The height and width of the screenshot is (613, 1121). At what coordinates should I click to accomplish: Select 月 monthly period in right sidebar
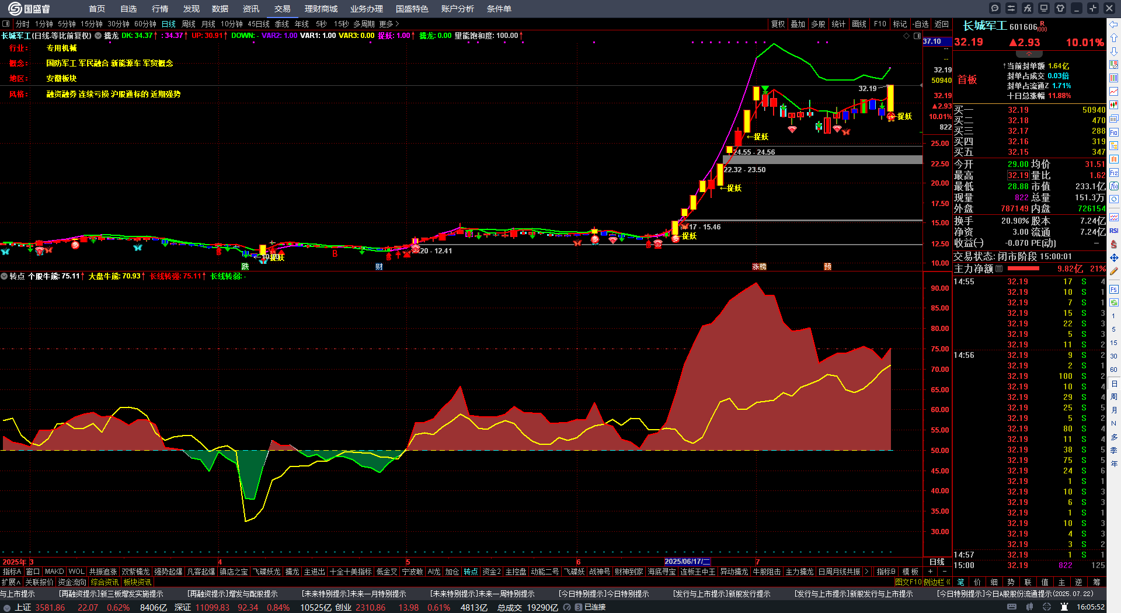tap(1114, 410)
